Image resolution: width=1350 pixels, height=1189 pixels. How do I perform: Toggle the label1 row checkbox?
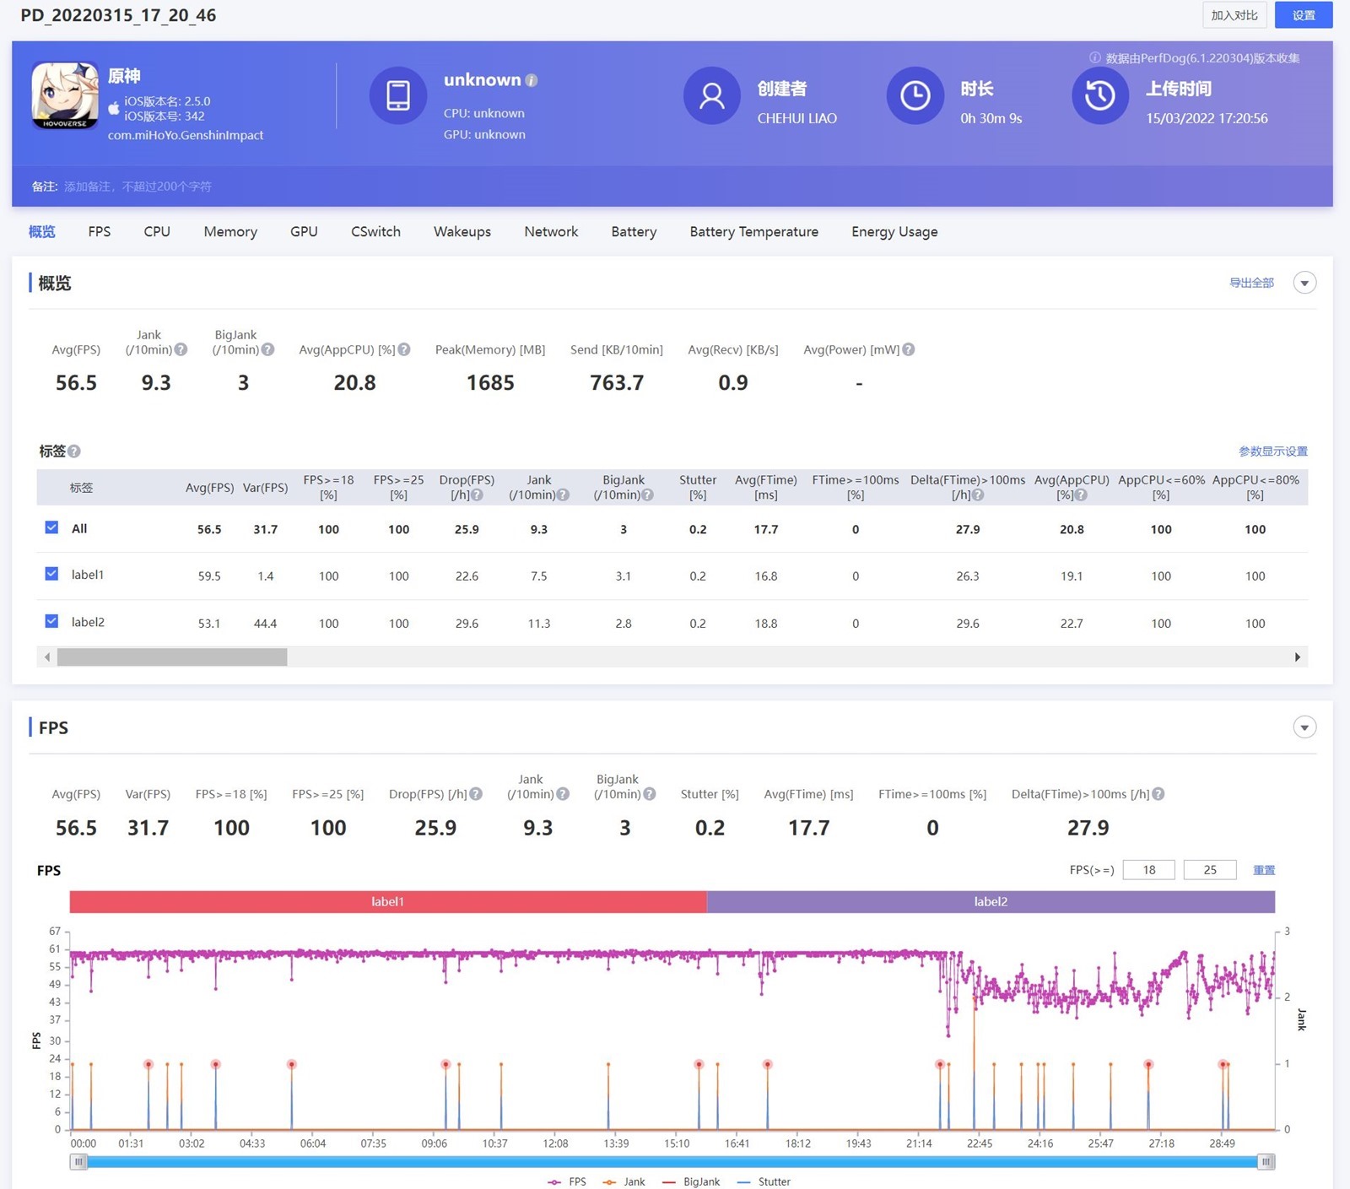51,574
